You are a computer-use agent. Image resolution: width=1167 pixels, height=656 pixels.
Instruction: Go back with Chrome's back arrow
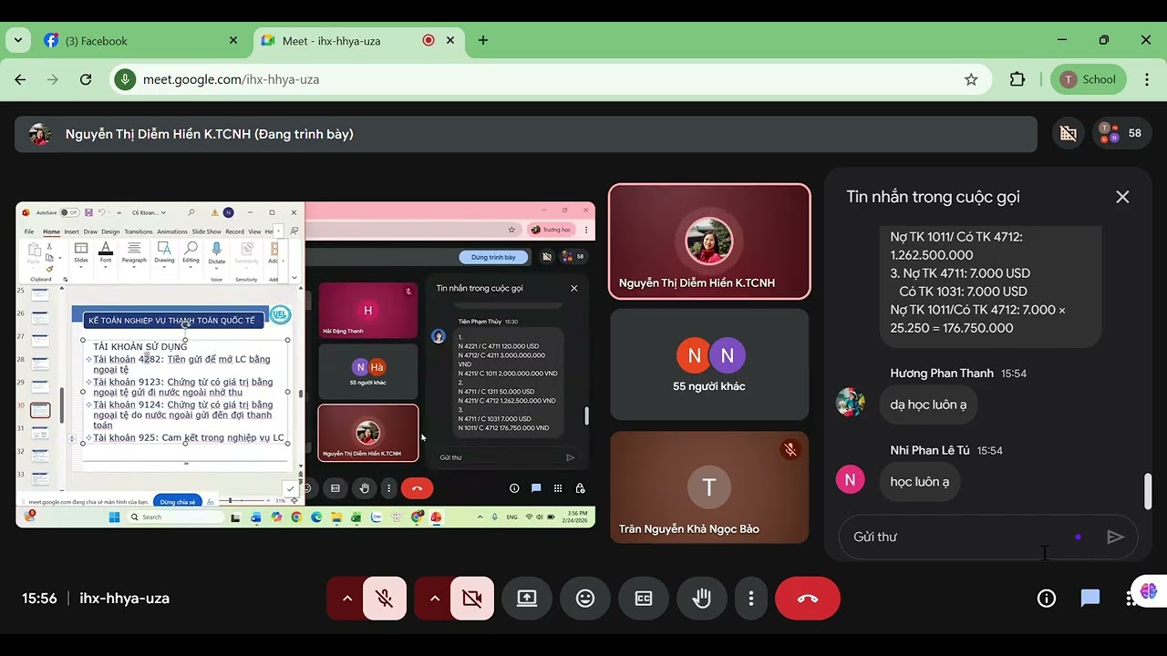tap(20, 79)
